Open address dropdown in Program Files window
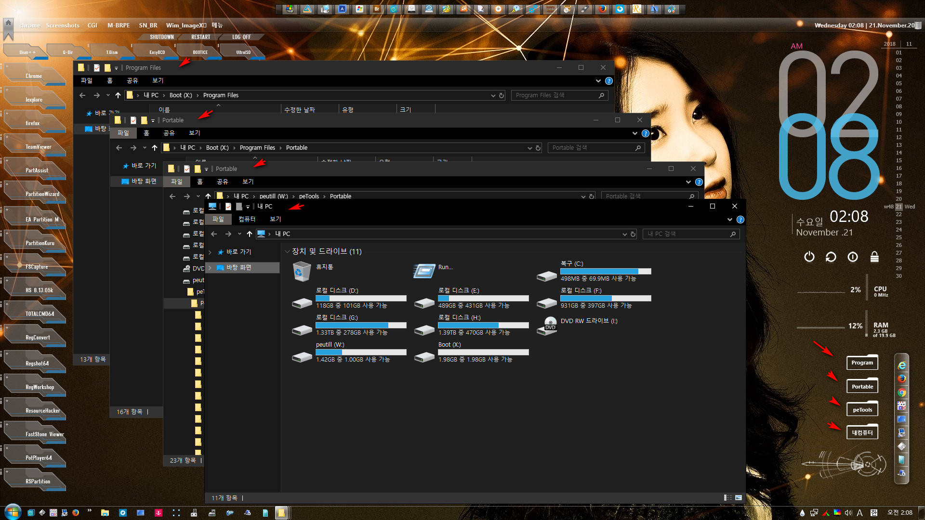The width and height of the screenshot is (925, 520). (493, 95)
